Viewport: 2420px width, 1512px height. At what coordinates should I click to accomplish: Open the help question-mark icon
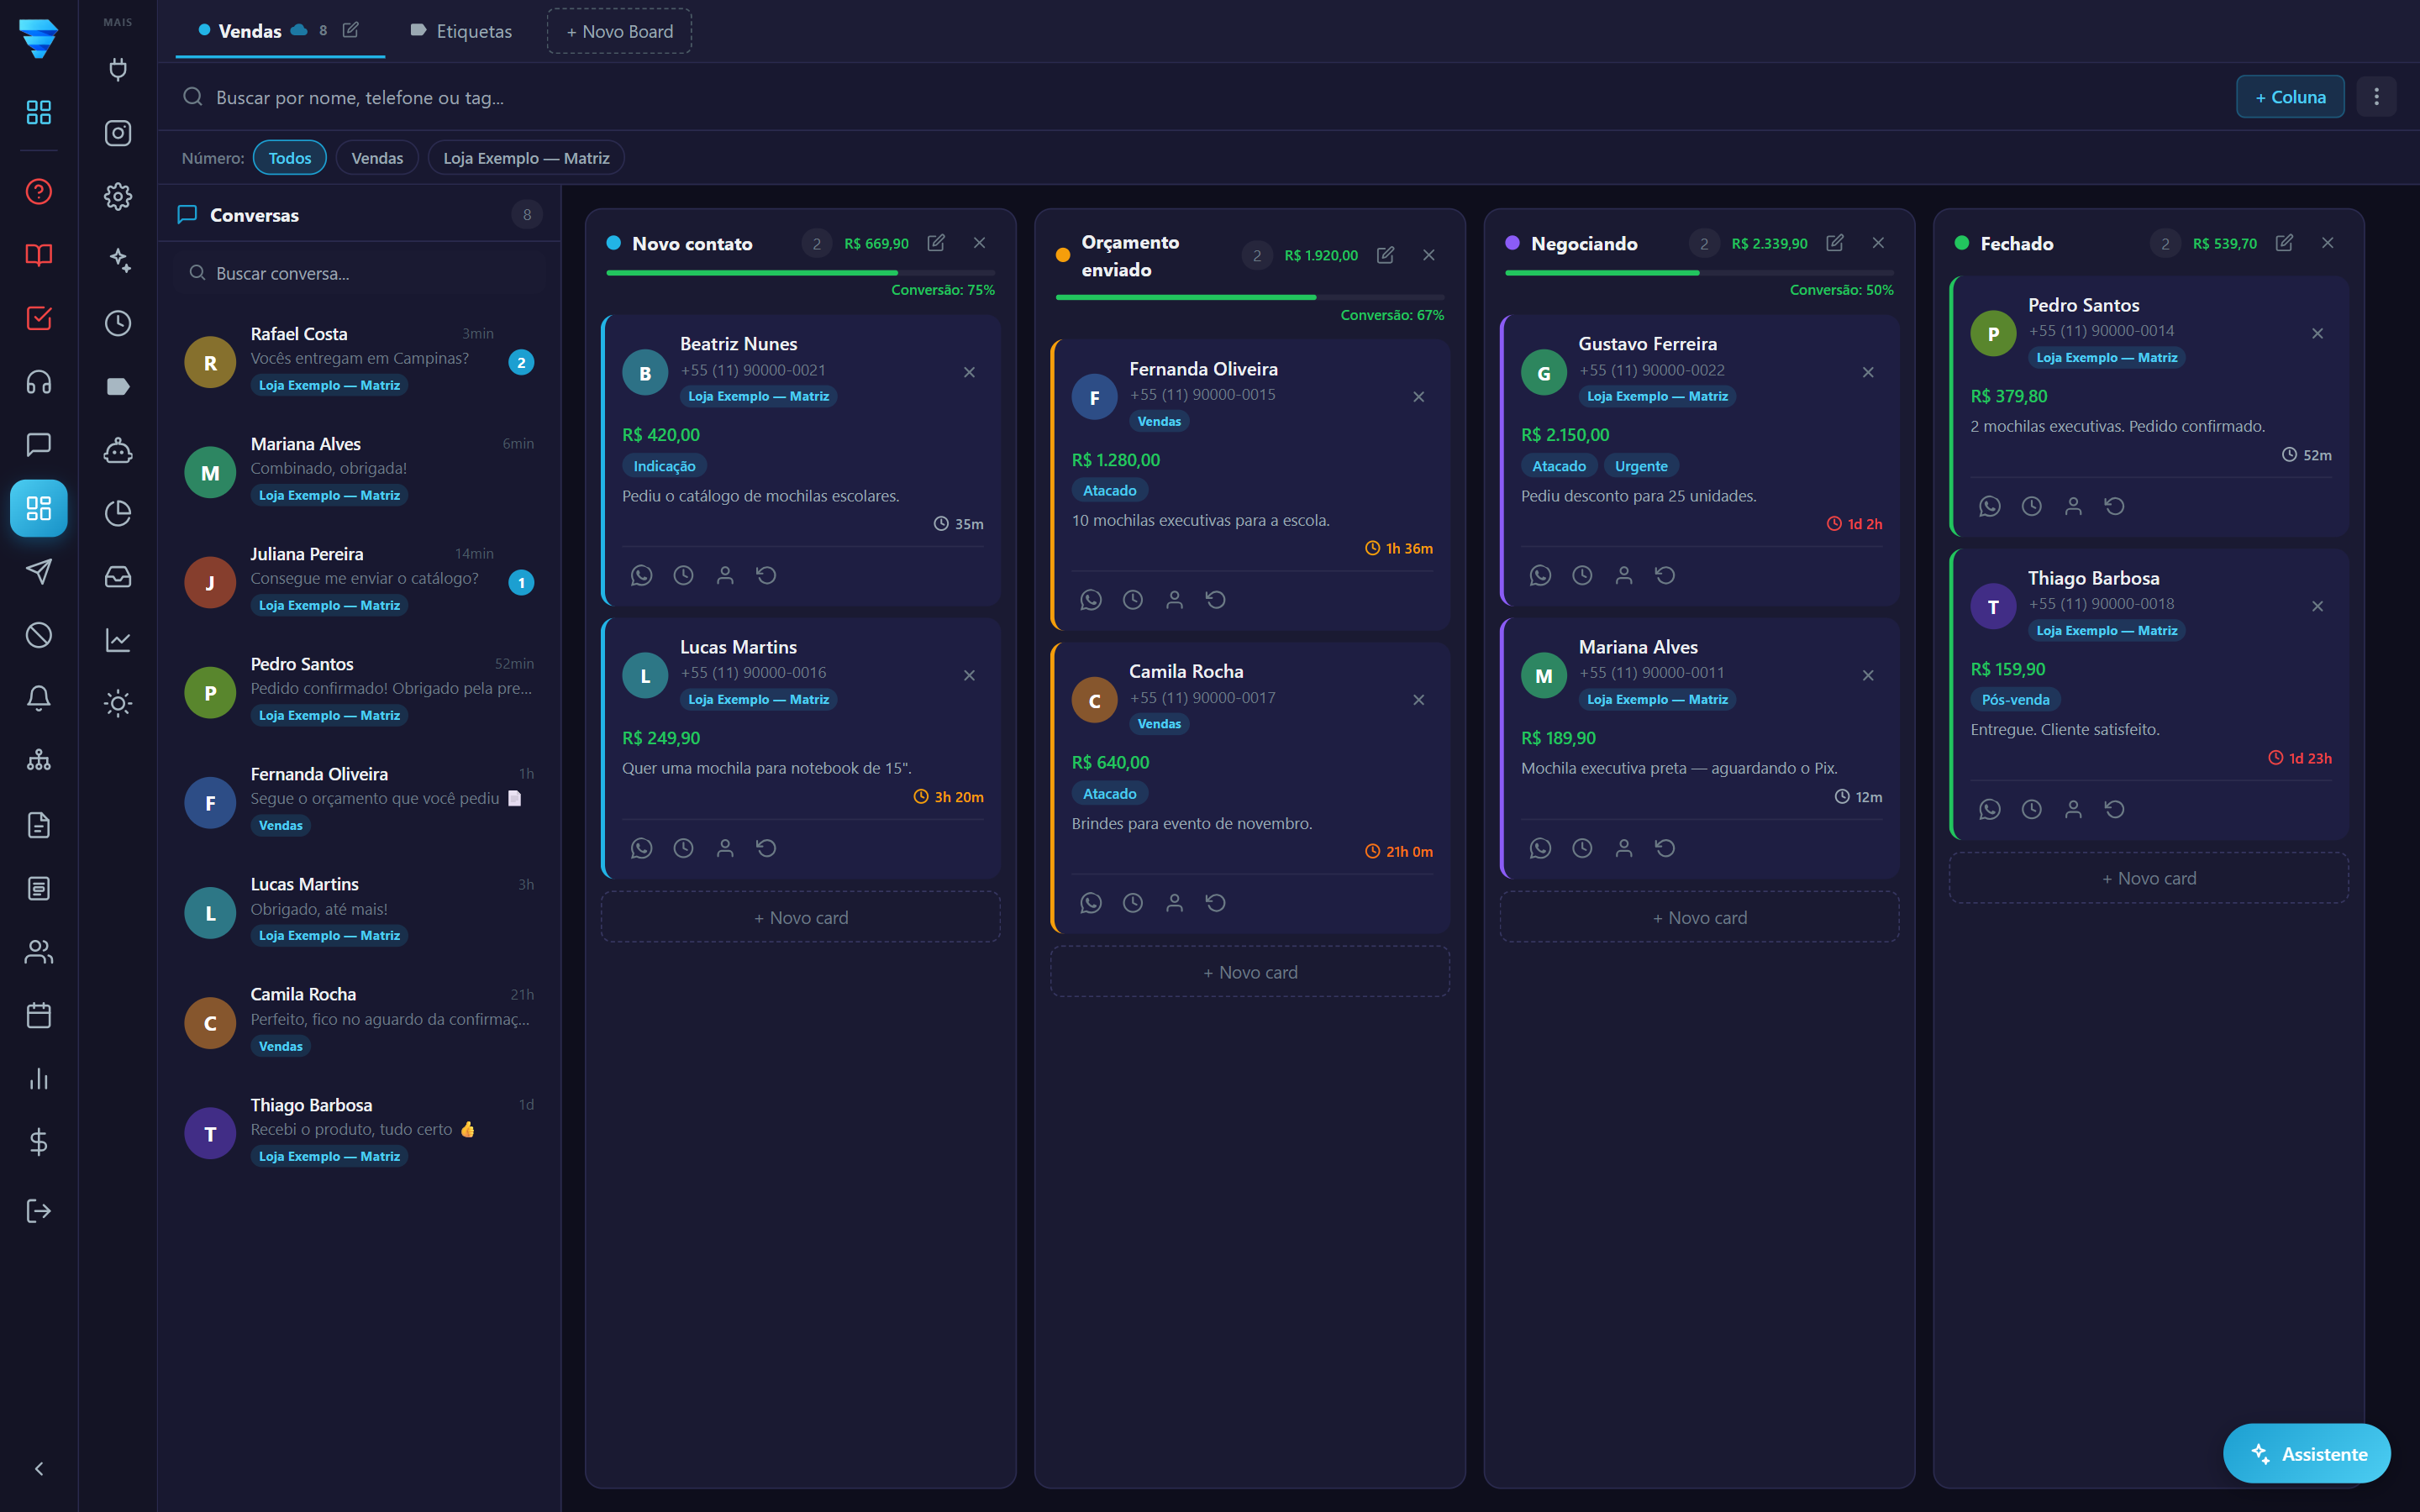point(39,191)
